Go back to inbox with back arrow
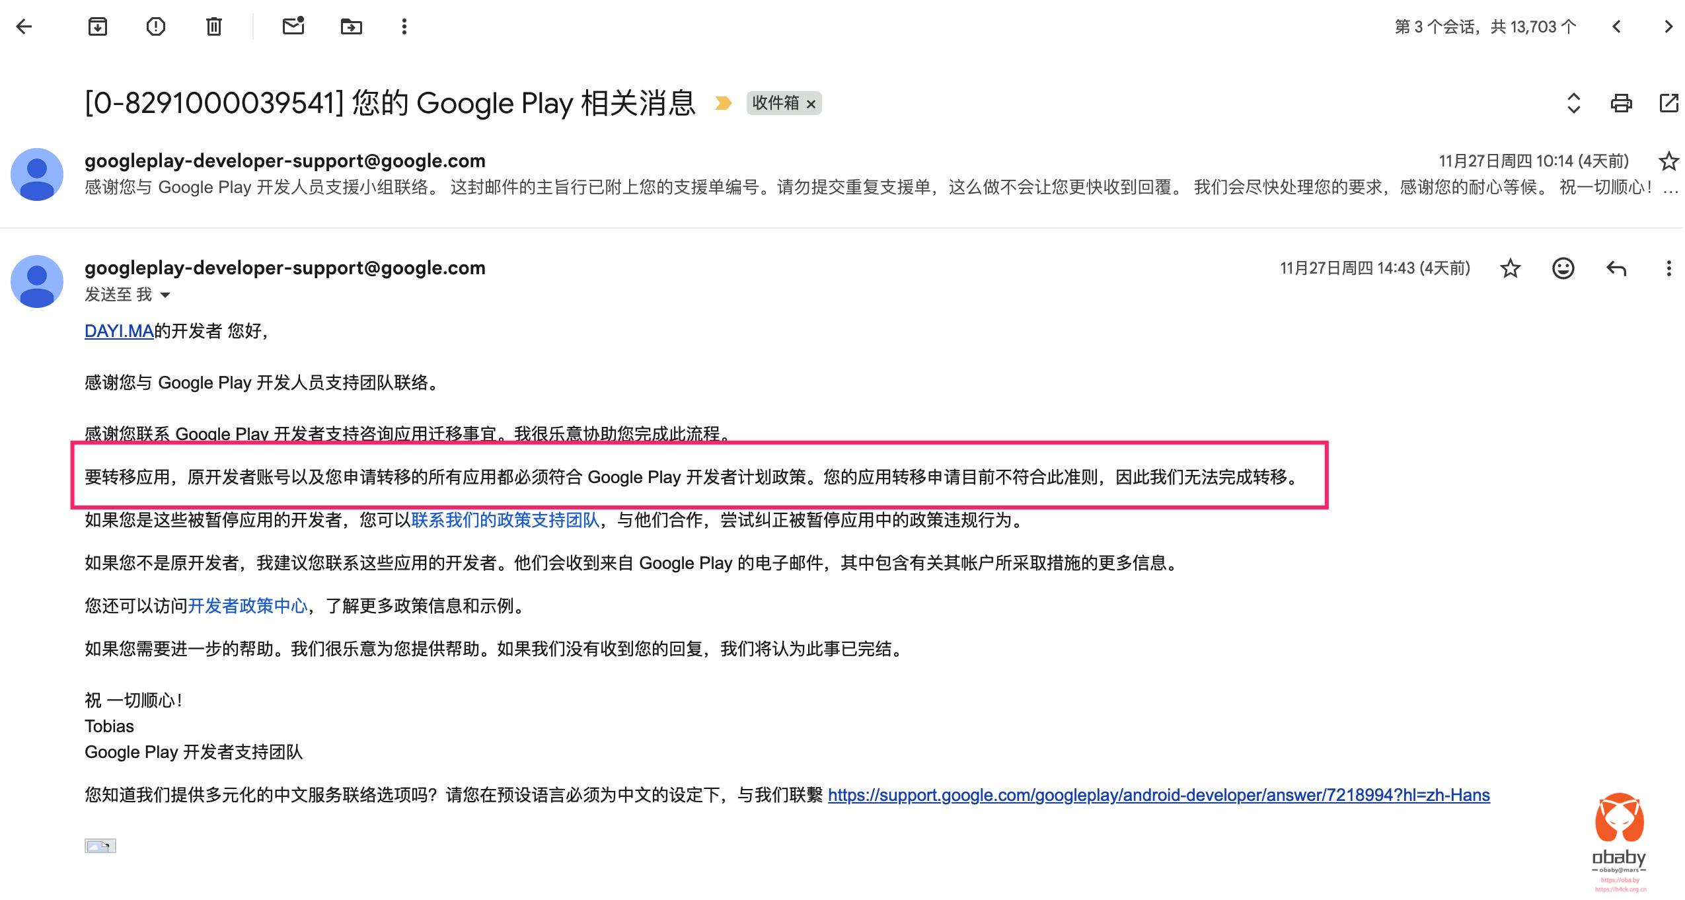The height and width of the screenshot is (900, 1685). [24, 26]
